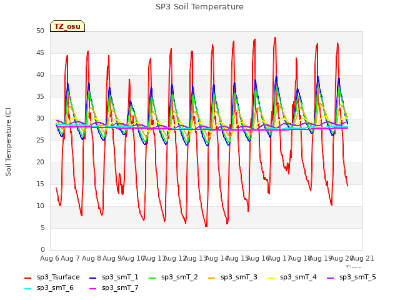Click the Soil Temperature (C) axis label
The height and width of the screenshot is (300, 400).
[8, 142]
